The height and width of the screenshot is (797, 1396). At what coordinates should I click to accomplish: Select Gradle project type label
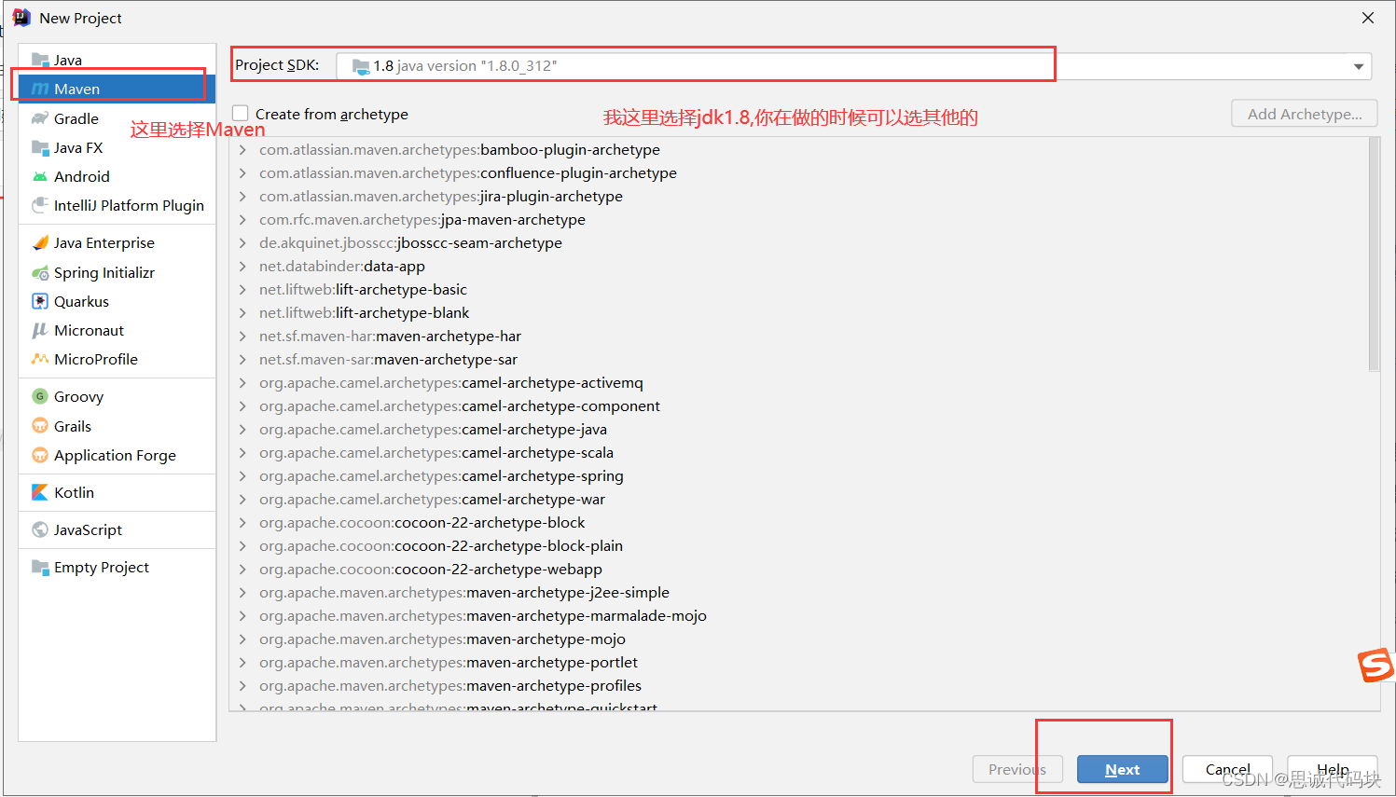pyautogui.click(x=76, y=118)
